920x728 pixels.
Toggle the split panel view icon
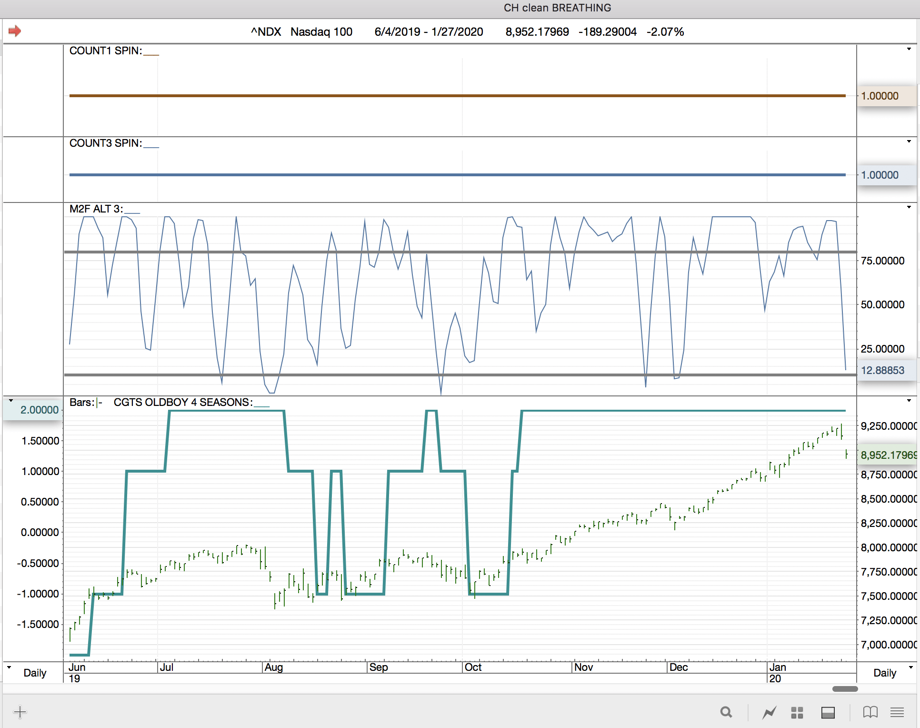point(828,712)
